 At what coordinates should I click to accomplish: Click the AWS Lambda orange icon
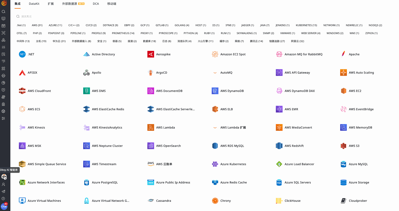151,127
